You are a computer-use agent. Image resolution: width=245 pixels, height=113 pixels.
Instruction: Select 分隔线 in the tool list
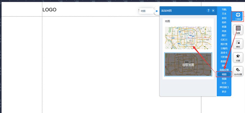tap(224, 48)
